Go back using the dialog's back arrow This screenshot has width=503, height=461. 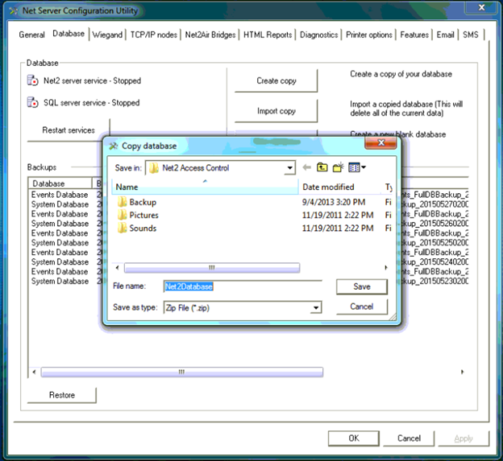(306, 167)
